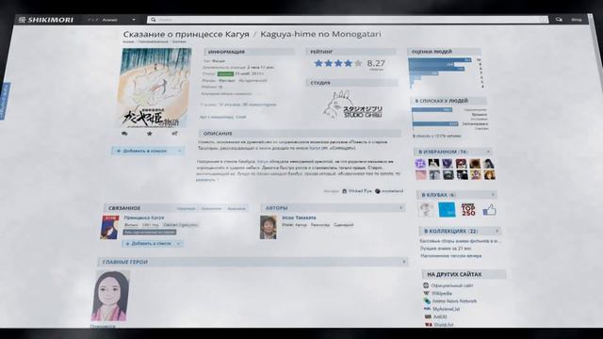Open the blue square club icon
This screenshot has width=603, height=339.
coord(448,210)
